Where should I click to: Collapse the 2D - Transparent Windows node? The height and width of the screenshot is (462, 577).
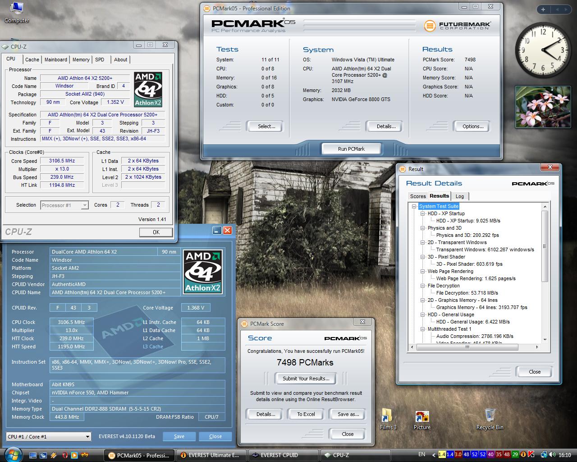(x=423, y=242)
